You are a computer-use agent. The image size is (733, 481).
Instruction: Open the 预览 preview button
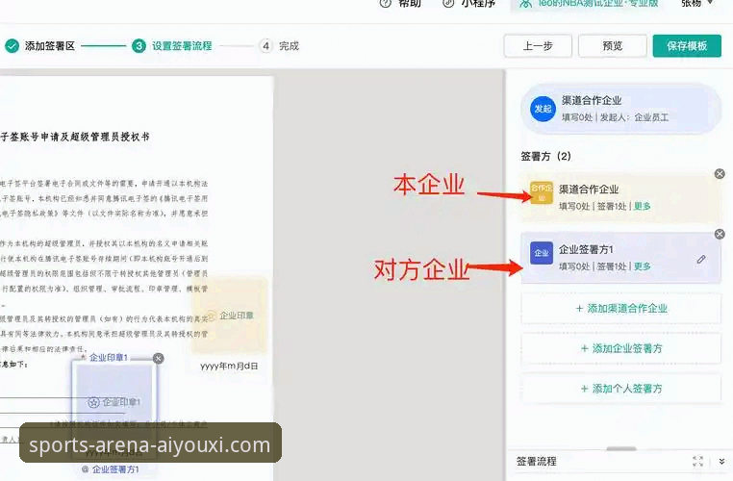pyautogui.click(x=613, y=46)
